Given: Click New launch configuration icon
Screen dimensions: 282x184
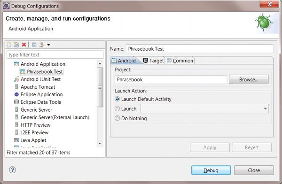Looking at the screenshot, I should (x=9, y=45).
